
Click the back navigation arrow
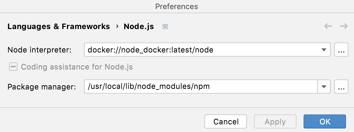pyautogui.click(x=328, y=26)
